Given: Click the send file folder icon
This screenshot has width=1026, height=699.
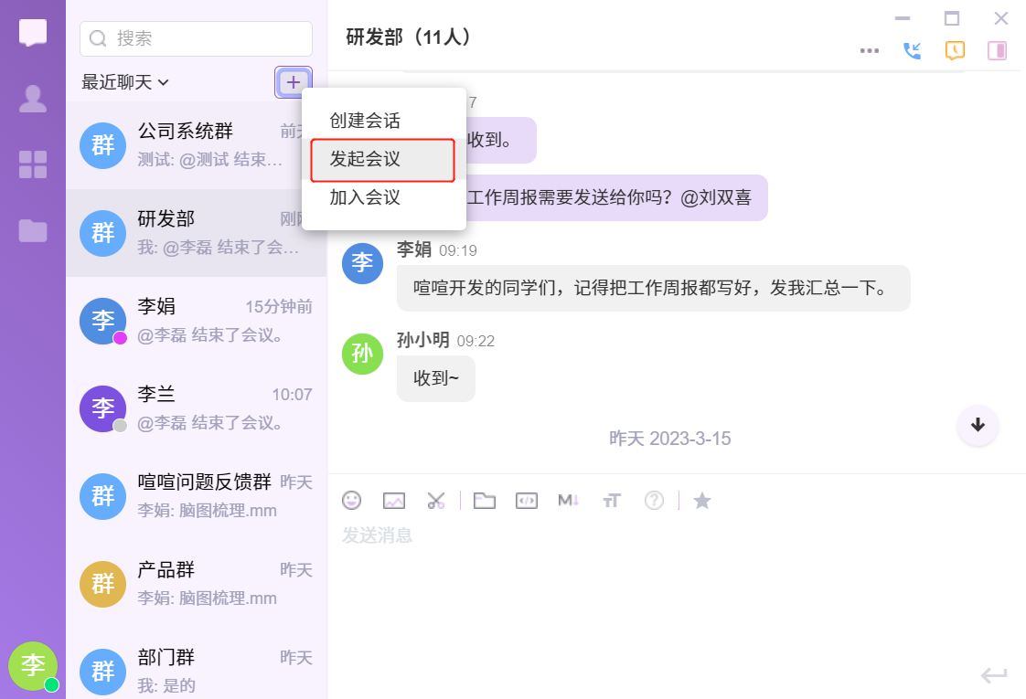Looking at the screenshot, I should [x=484, y=500].
